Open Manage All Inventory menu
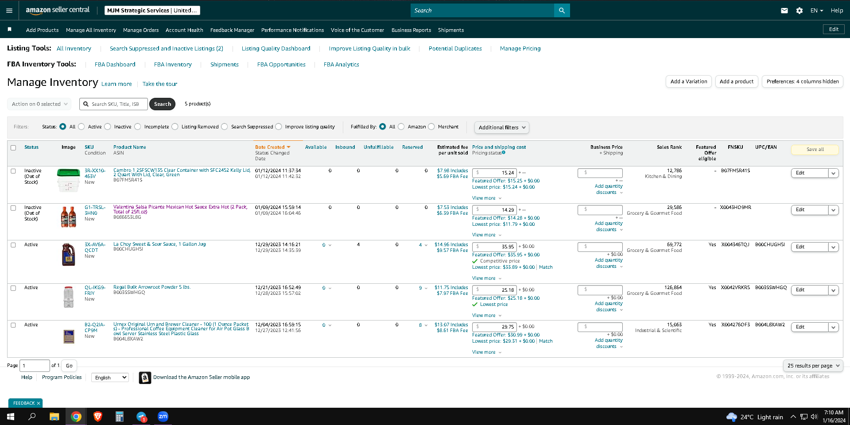Screen dimensions: 850x425 pos(91,30)
